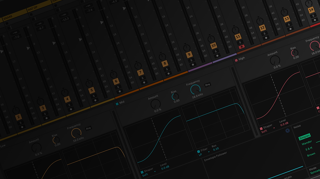Image resolution: width=320 pixels, height=179 pixels.
Task: Click the -9.7 peak level readout
Action: [41, 28]
